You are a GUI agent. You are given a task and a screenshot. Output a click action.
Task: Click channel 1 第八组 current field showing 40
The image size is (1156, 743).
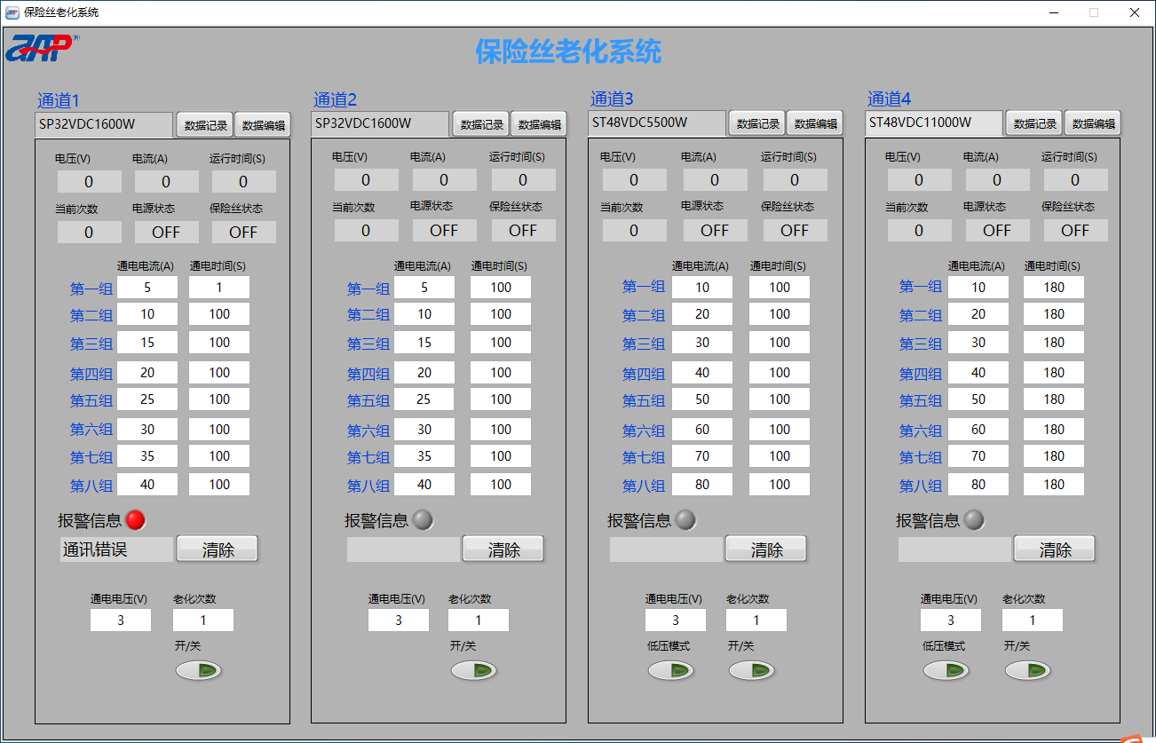147,485
